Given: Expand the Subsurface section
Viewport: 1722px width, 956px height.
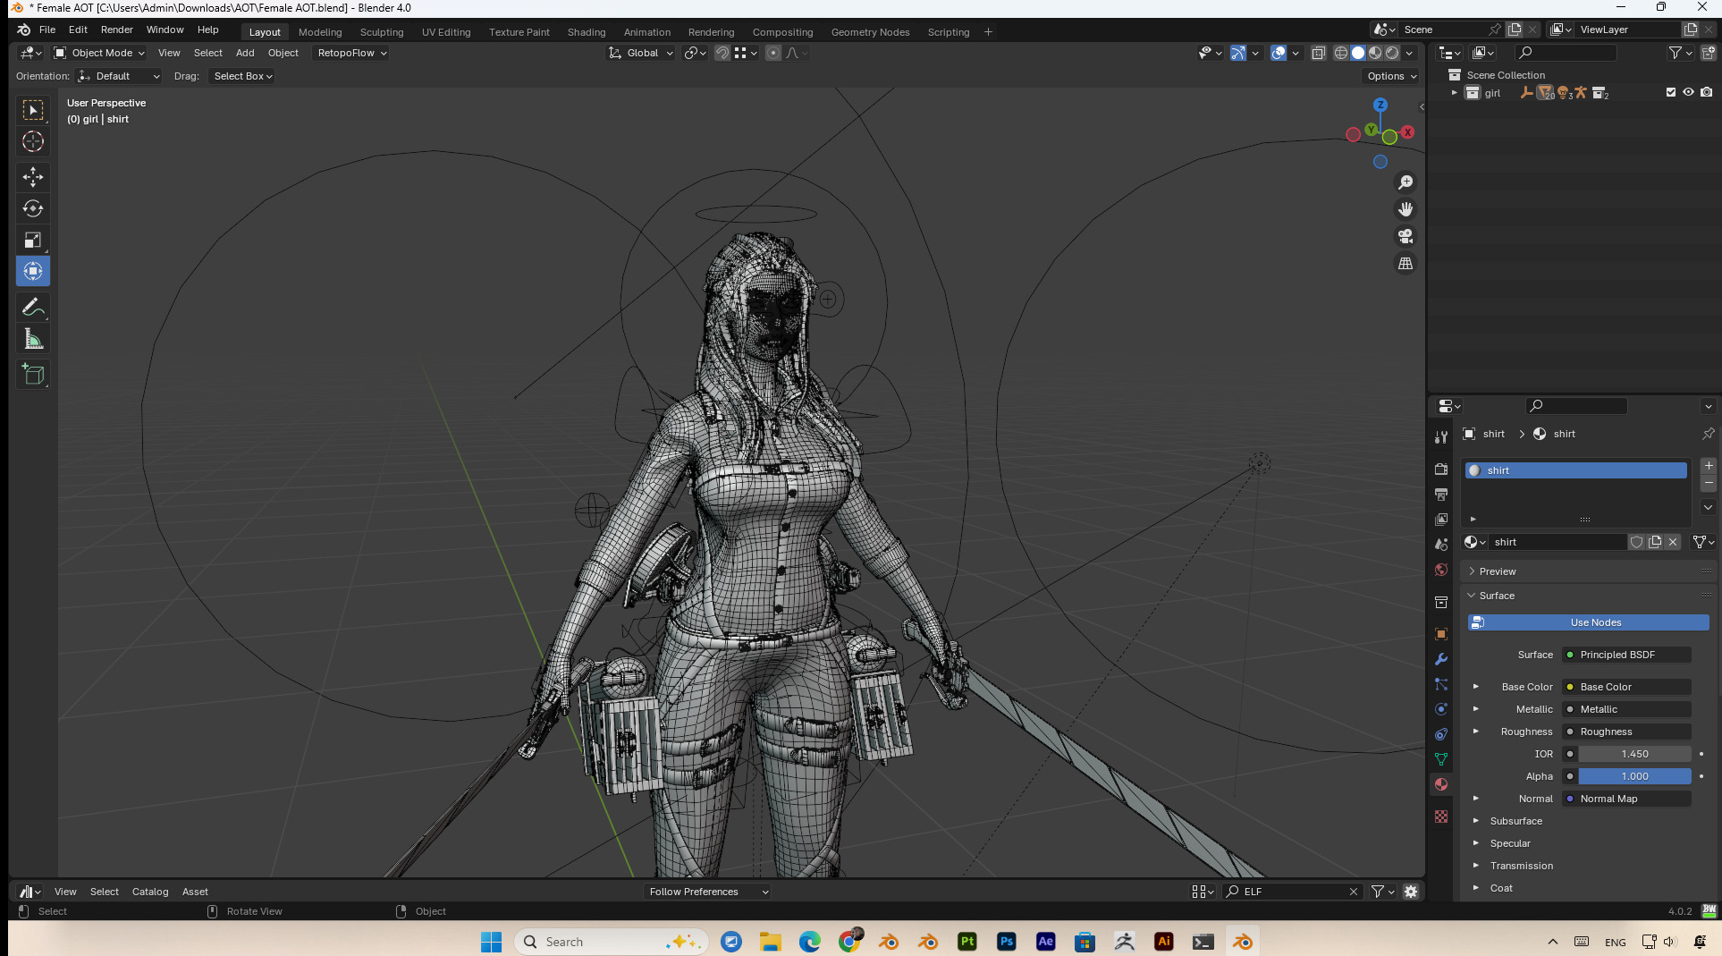Looking at the screenshot, I should pyautogui.click(x=1476, y=821).
